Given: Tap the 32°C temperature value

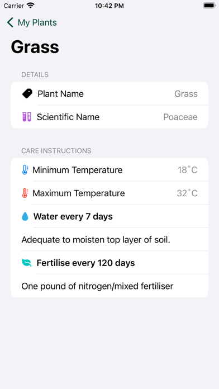Looking at the screenshot, I should click(x=187, y=193).
